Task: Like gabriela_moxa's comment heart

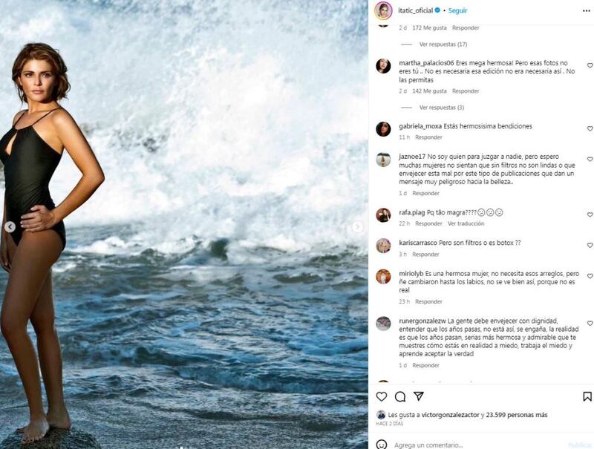Action: click(x=590, y=128)
